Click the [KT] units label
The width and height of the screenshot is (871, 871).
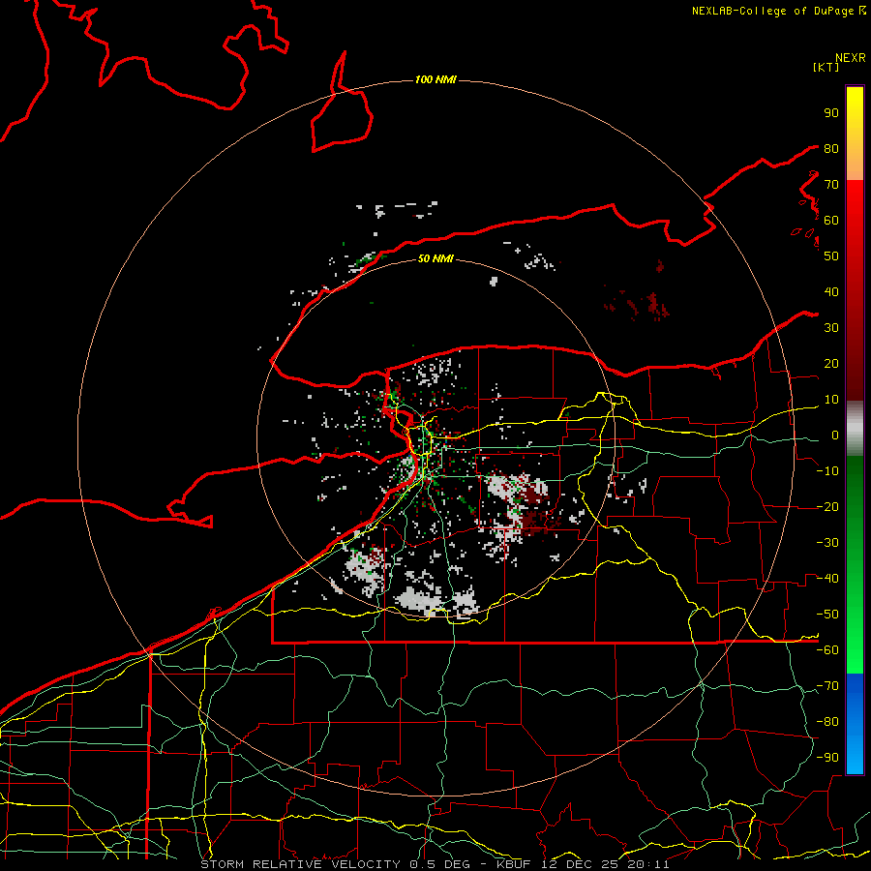[x=826, y=67]
